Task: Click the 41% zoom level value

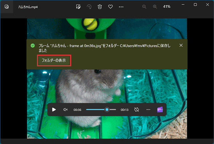Action: (x=167, y=7)
